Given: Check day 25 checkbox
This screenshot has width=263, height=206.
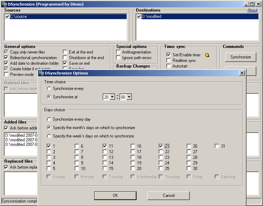Looking at the screenshot, I should pos(161,168).
